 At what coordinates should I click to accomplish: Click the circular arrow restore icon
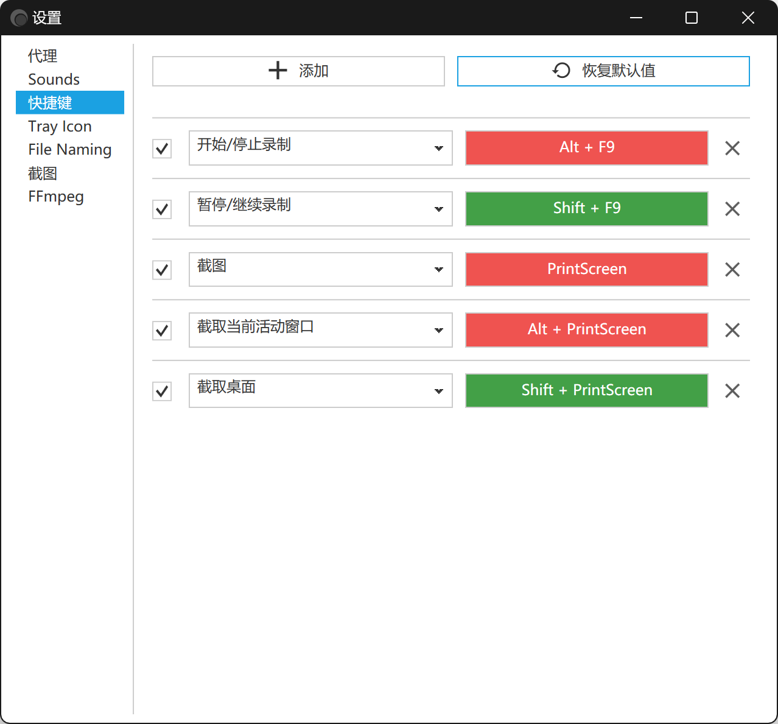[x=561, y=71]
